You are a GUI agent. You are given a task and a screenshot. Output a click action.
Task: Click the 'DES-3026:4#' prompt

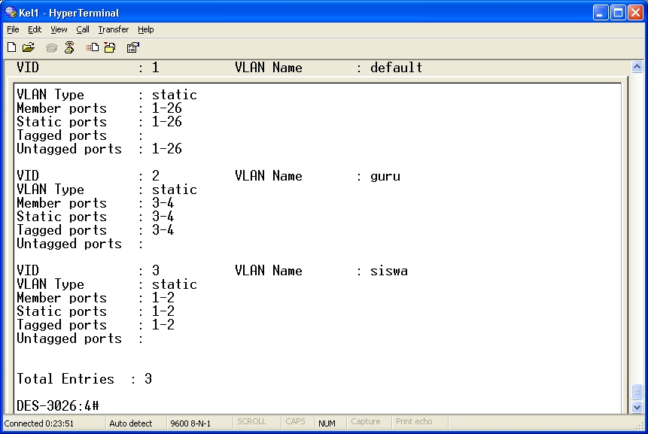click(58, 406)
